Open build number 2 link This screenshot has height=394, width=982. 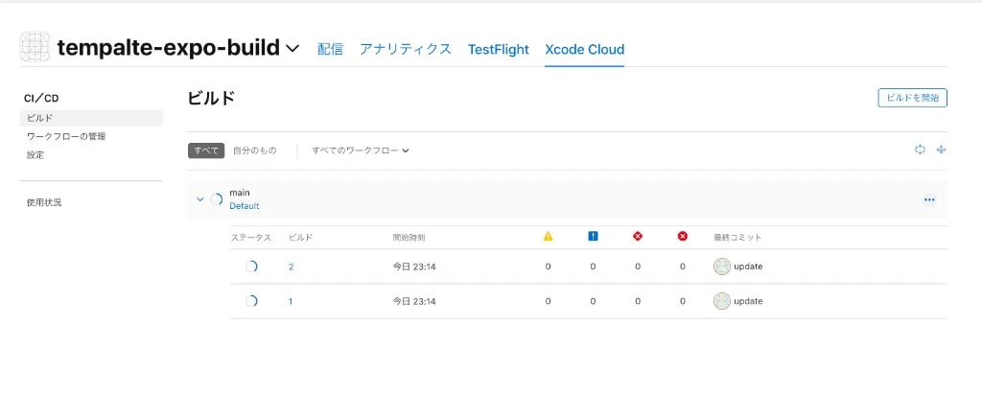pos(292,267)
